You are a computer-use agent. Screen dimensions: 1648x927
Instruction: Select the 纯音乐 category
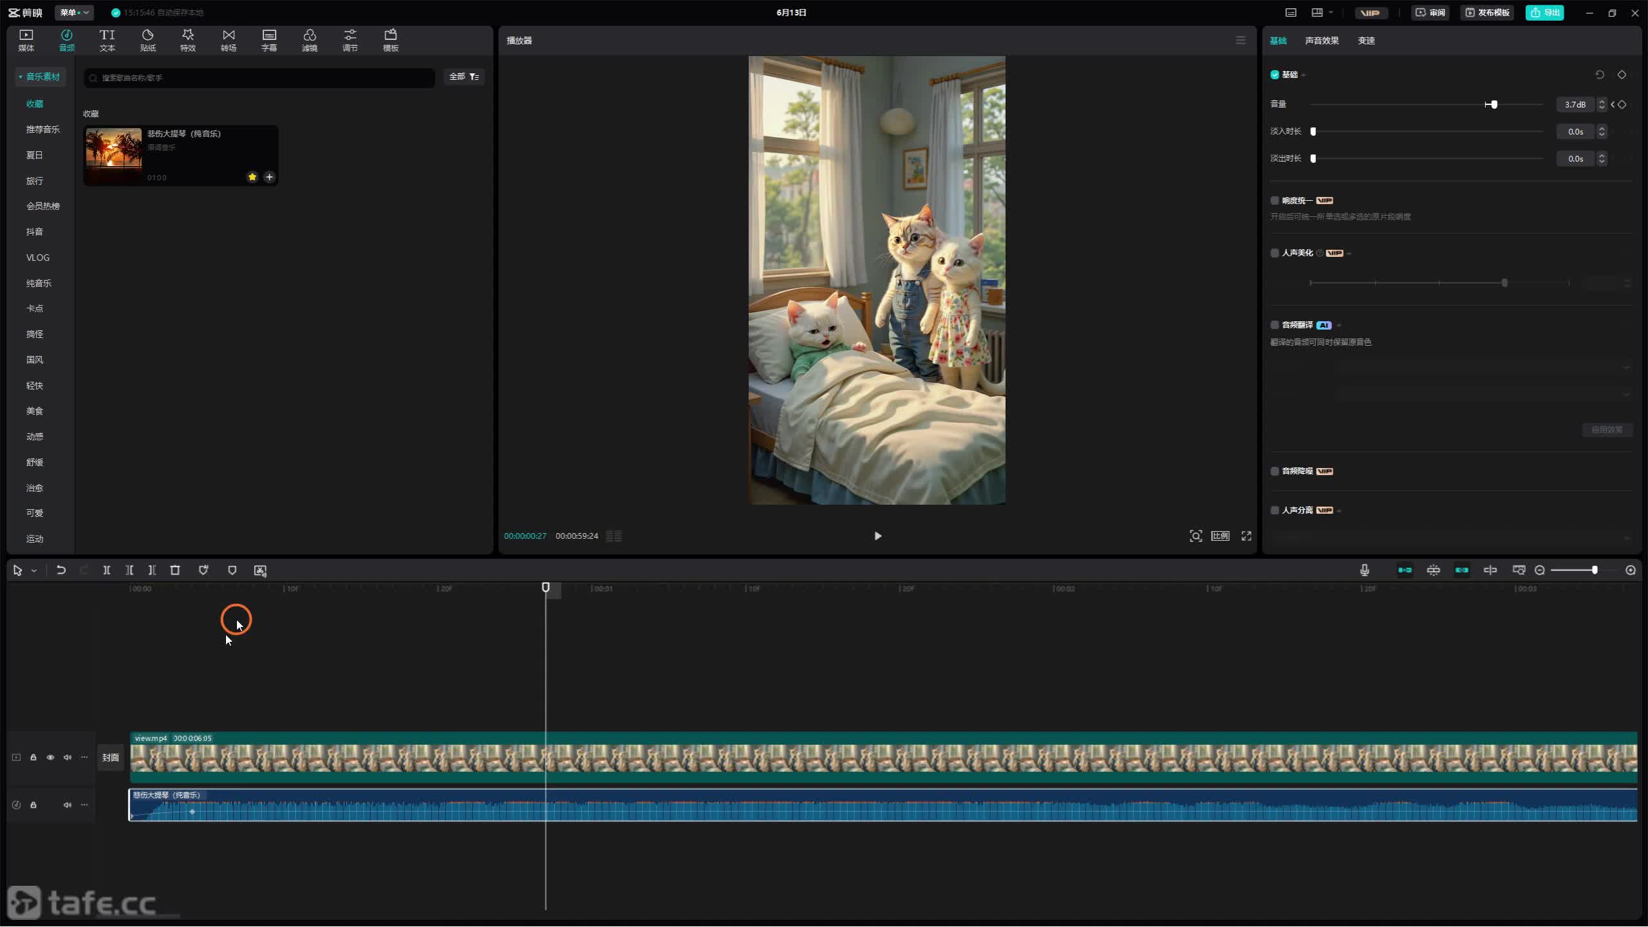coord(39,283)
